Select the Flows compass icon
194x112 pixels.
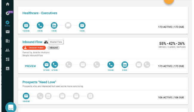click(x=7, y=23)
